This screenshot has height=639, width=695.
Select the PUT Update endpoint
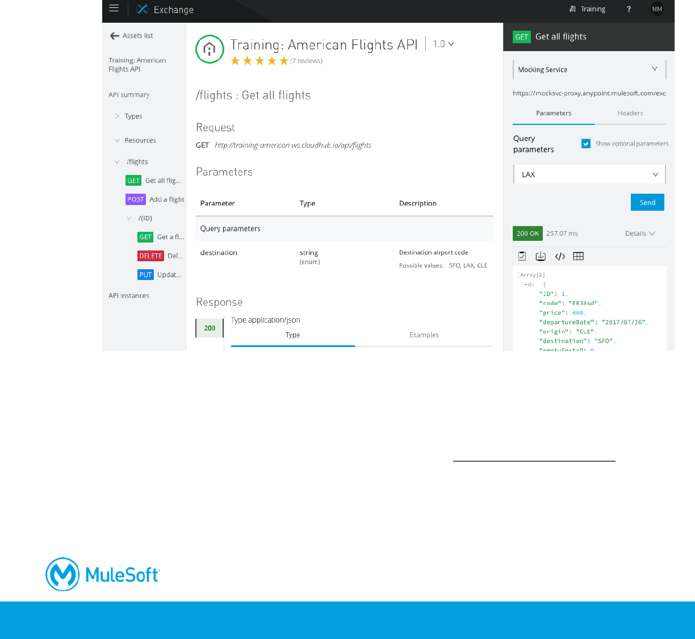160,275
